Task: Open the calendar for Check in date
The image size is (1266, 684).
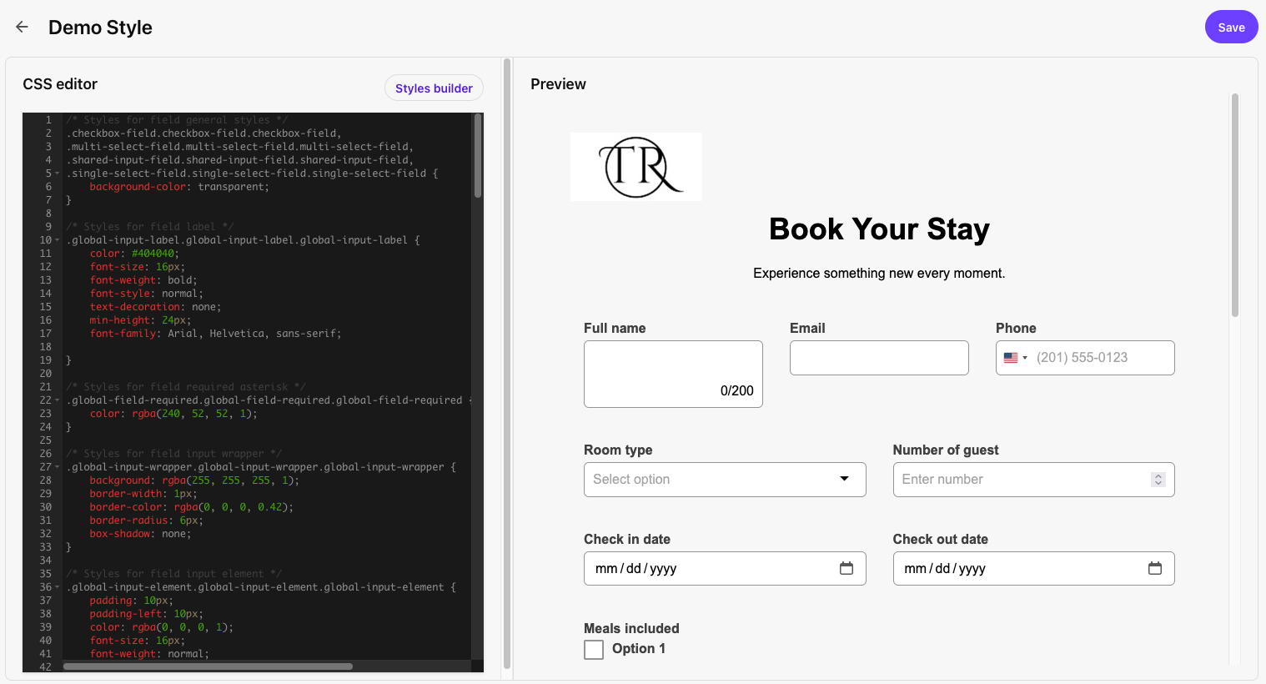Action: pyautogui.click(x=846, y=568)
